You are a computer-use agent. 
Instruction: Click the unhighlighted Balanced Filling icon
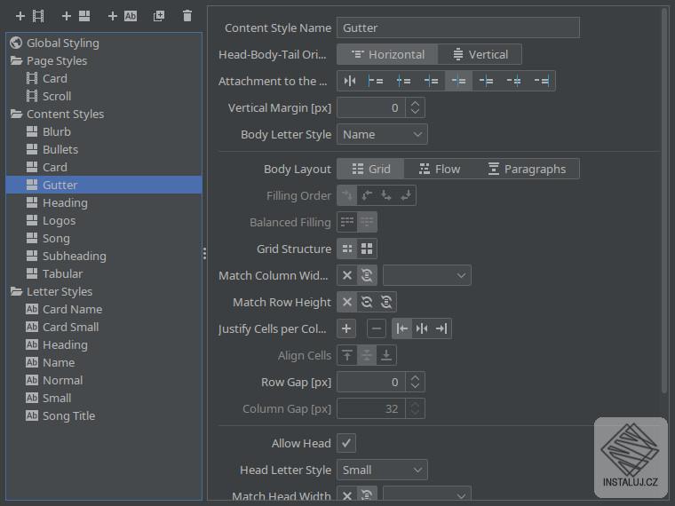click(347, 223)
